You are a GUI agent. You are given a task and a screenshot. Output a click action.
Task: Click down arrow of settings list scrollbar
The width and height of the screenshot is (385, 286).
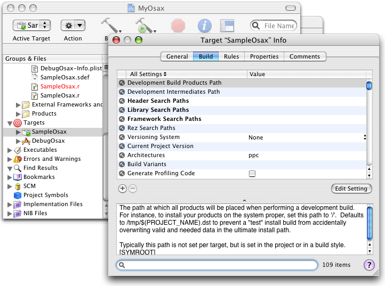tap(369, 176)
